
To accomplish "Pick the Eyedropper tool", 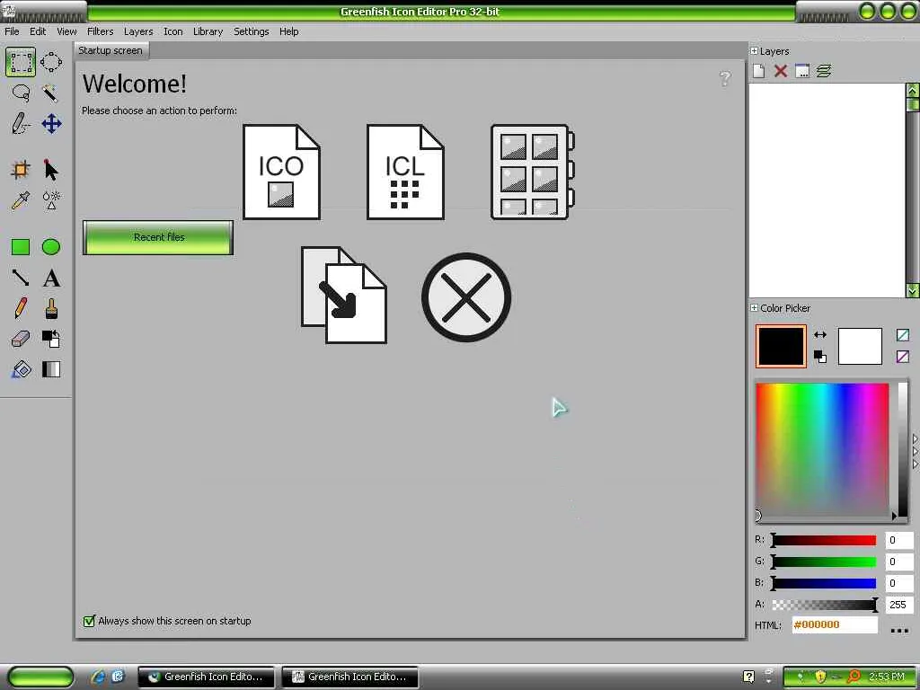I will click(21, 200).
